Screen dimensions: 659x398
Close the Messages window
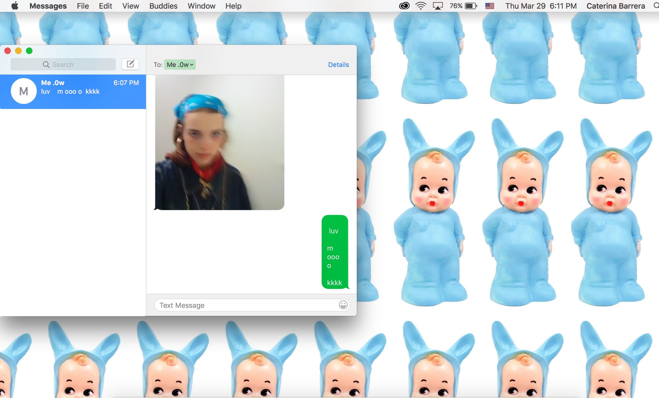pyautogui.click(x=7, y=51)
